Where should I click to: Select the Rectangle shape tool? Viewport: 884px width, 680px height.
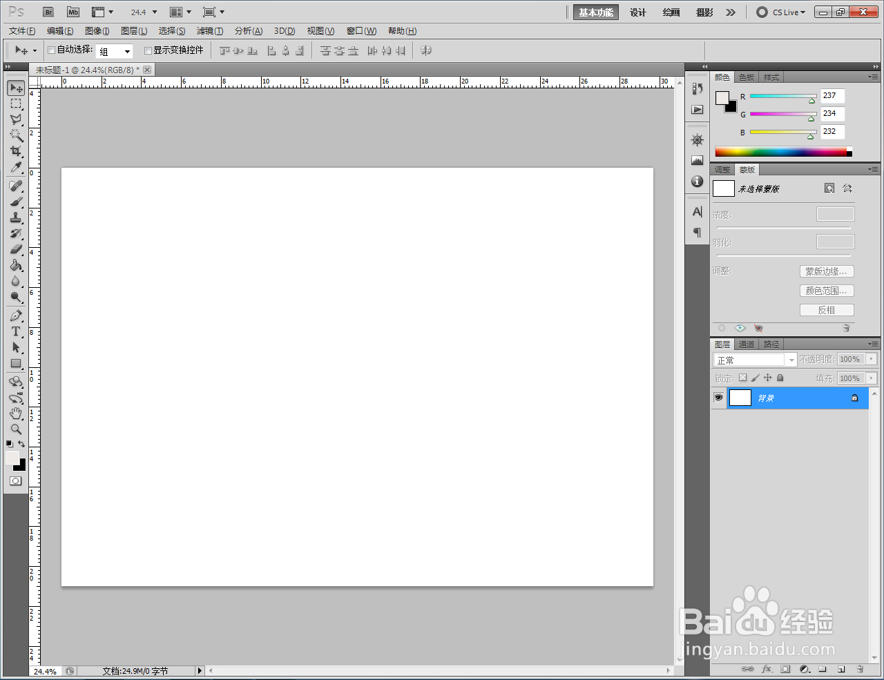pyautogui.click(x=16, y=364)
